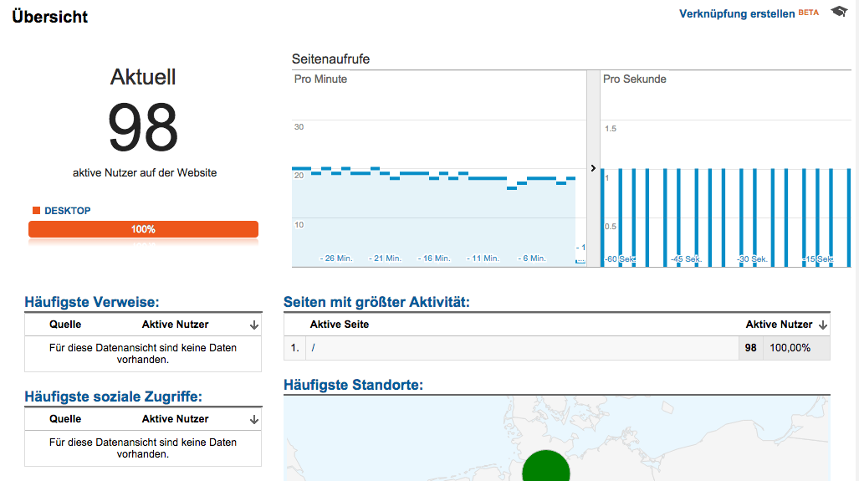Click the -26 Min. axis label
This screenshot has height=481, width=859.
tap(335, 258)
